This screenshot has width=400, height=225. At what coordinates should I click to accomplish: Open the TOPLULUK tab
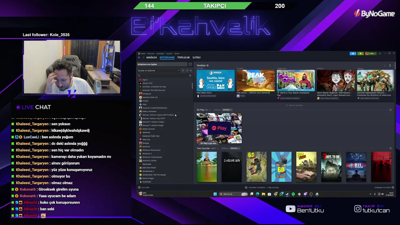(x=183, y=57)
